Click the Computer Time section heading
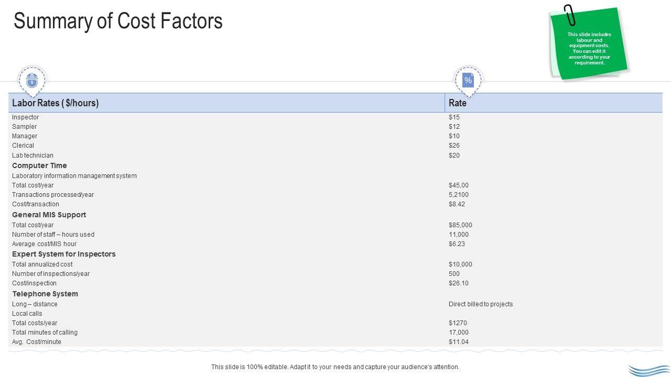 [x=39, y=165]
